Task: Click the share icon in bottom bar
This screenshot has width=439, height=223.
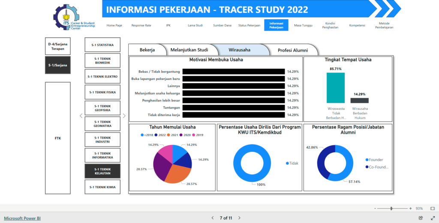Action: click(421, 218)
